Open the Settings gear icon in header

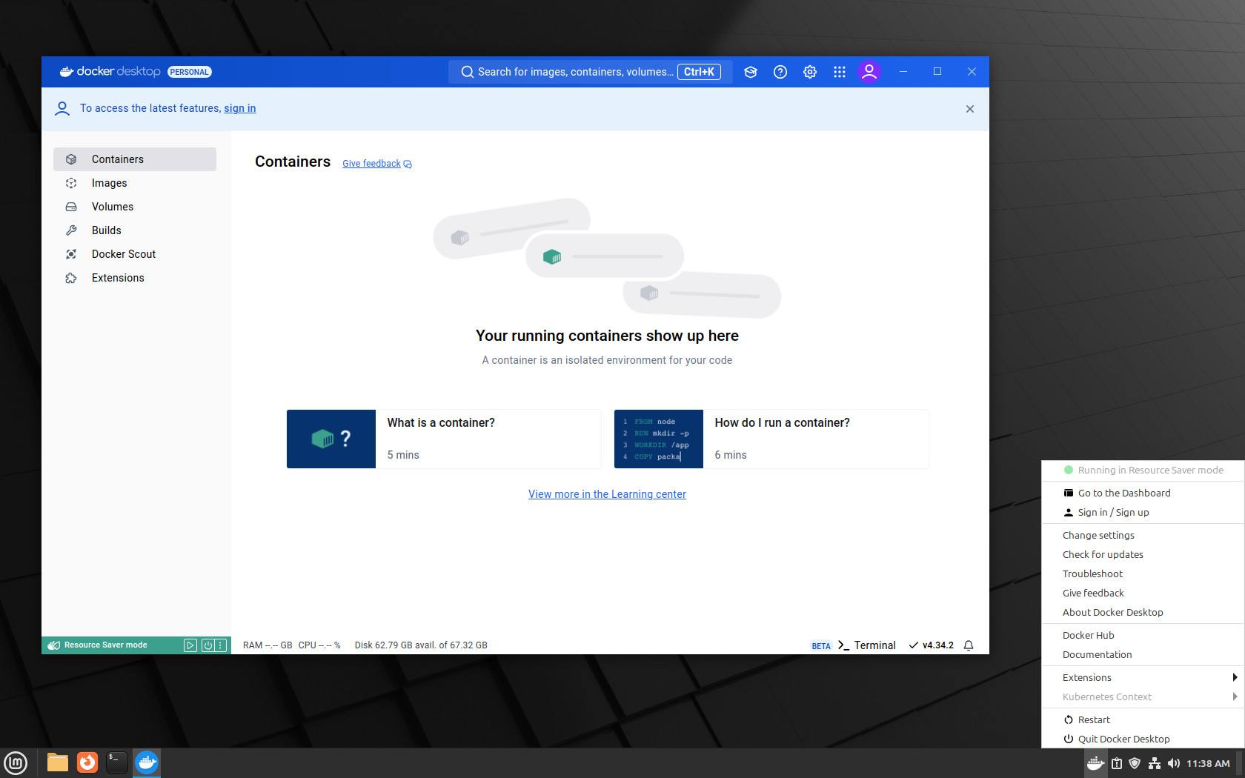(x=810, y=72)
